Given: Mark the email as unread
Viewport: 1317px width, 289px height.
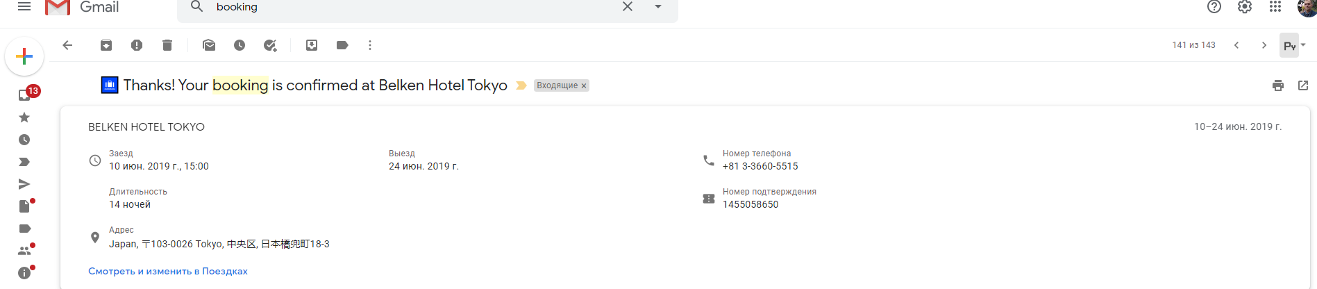Looking at the screenshot, I should 209,45.
